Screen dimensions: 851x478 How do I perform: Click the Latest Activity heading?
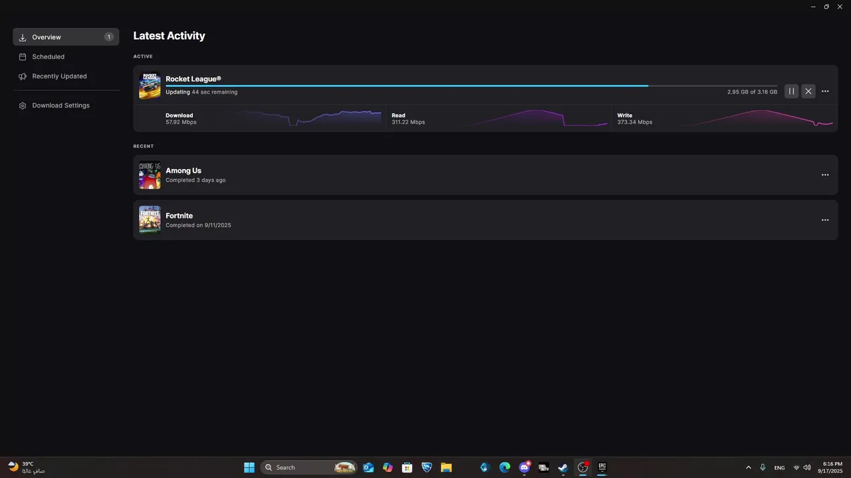(x=169, y=36)
